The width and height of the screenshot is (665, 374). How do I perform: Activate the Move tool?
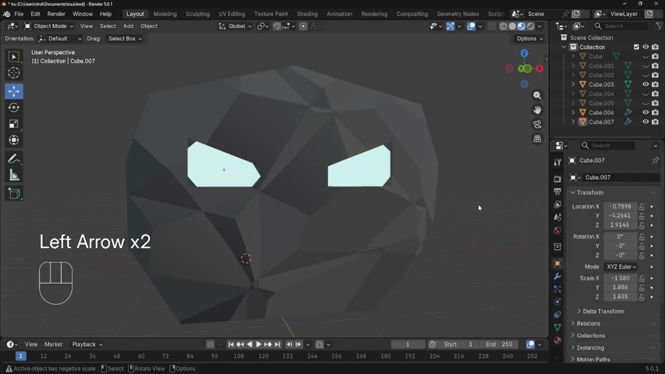pos(14,91)
